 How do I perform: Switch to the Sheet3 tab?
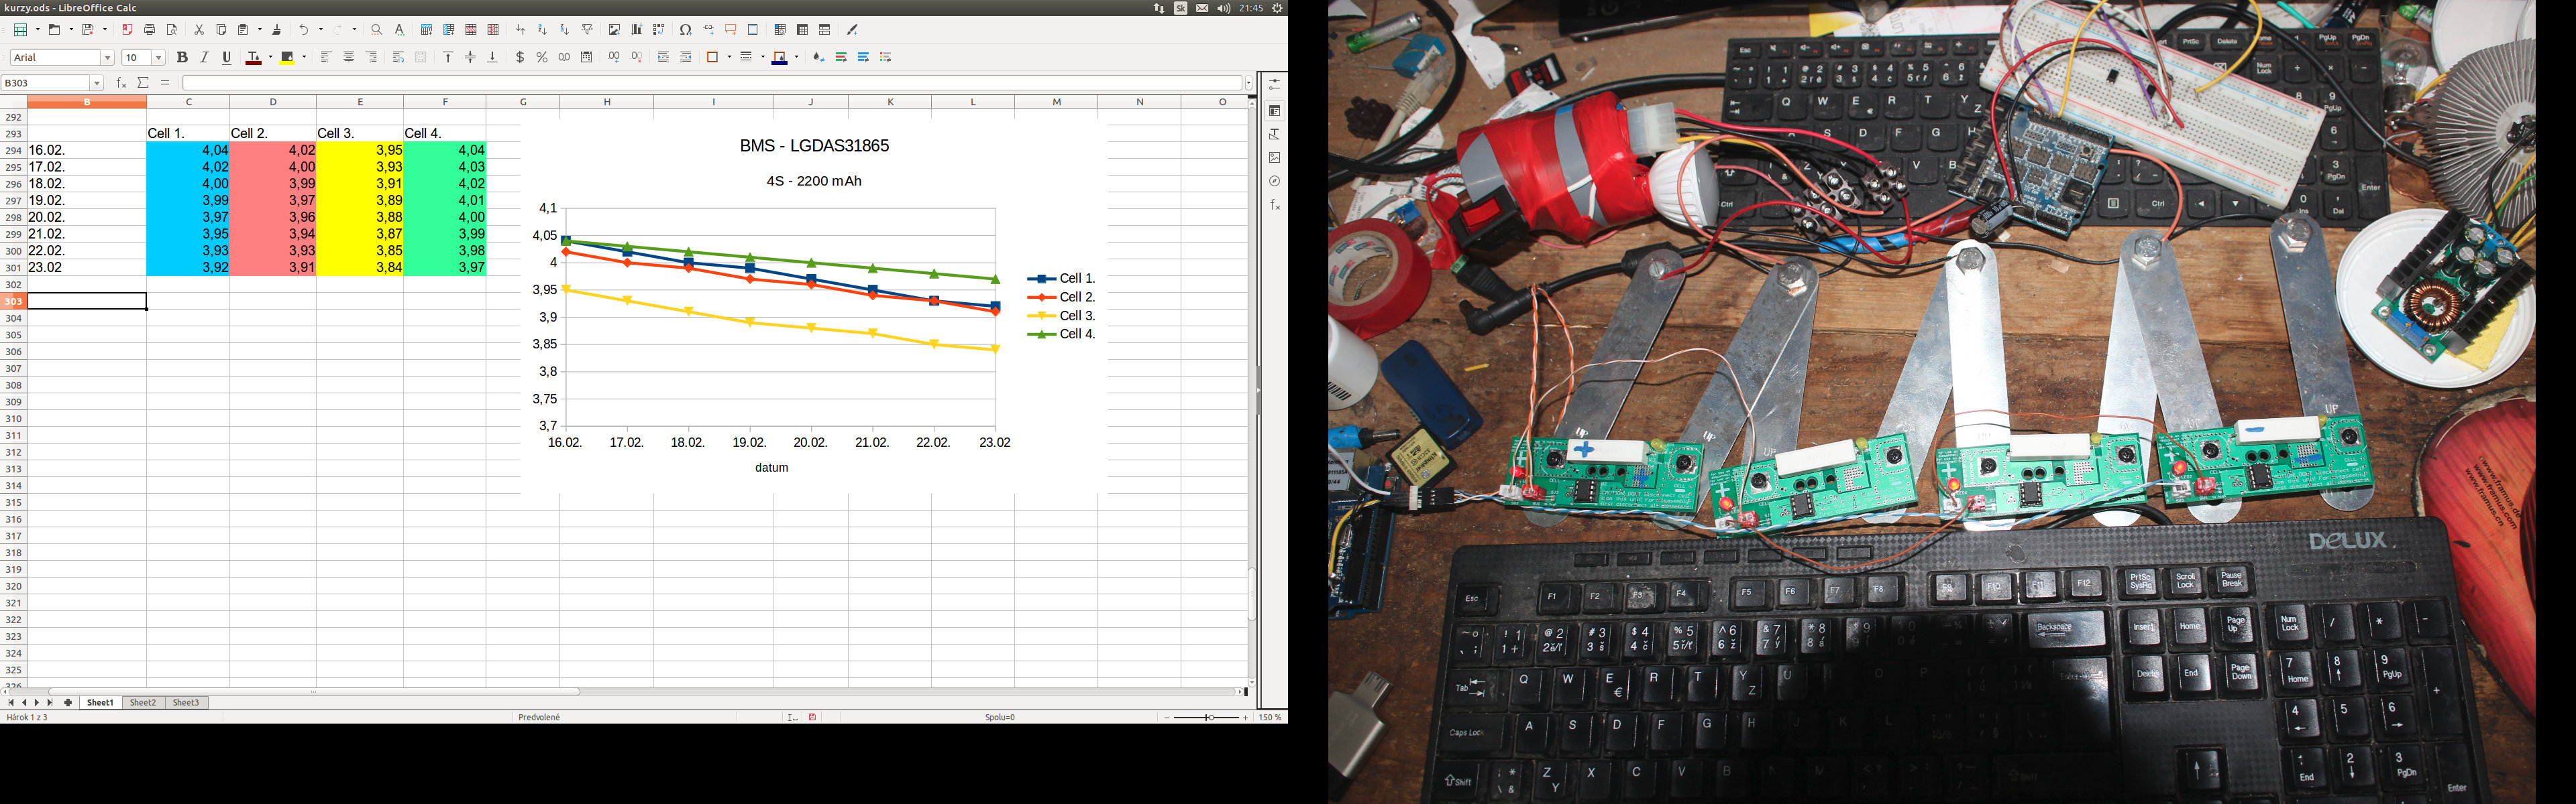(x=186, y=702)
